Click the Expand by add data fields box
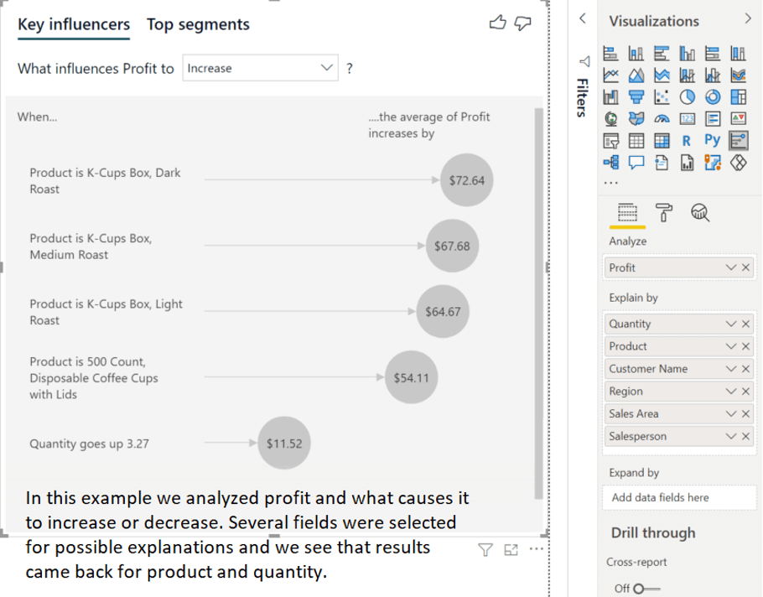The width and height of the screenshot is (763, 597). (679, 497)
